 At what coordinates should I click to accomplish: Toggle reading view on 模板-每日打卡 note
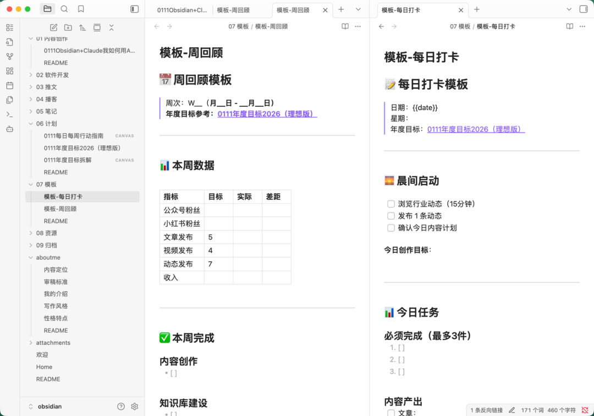[x=569, y=26]
